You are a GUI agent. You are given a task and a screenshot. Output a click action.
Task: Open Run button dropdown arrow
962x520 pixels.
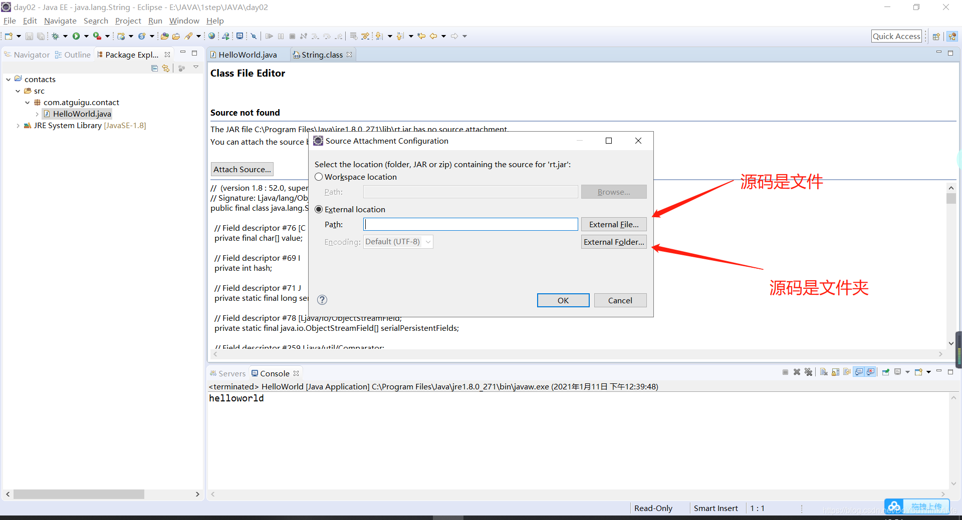[x=86, y=36]
